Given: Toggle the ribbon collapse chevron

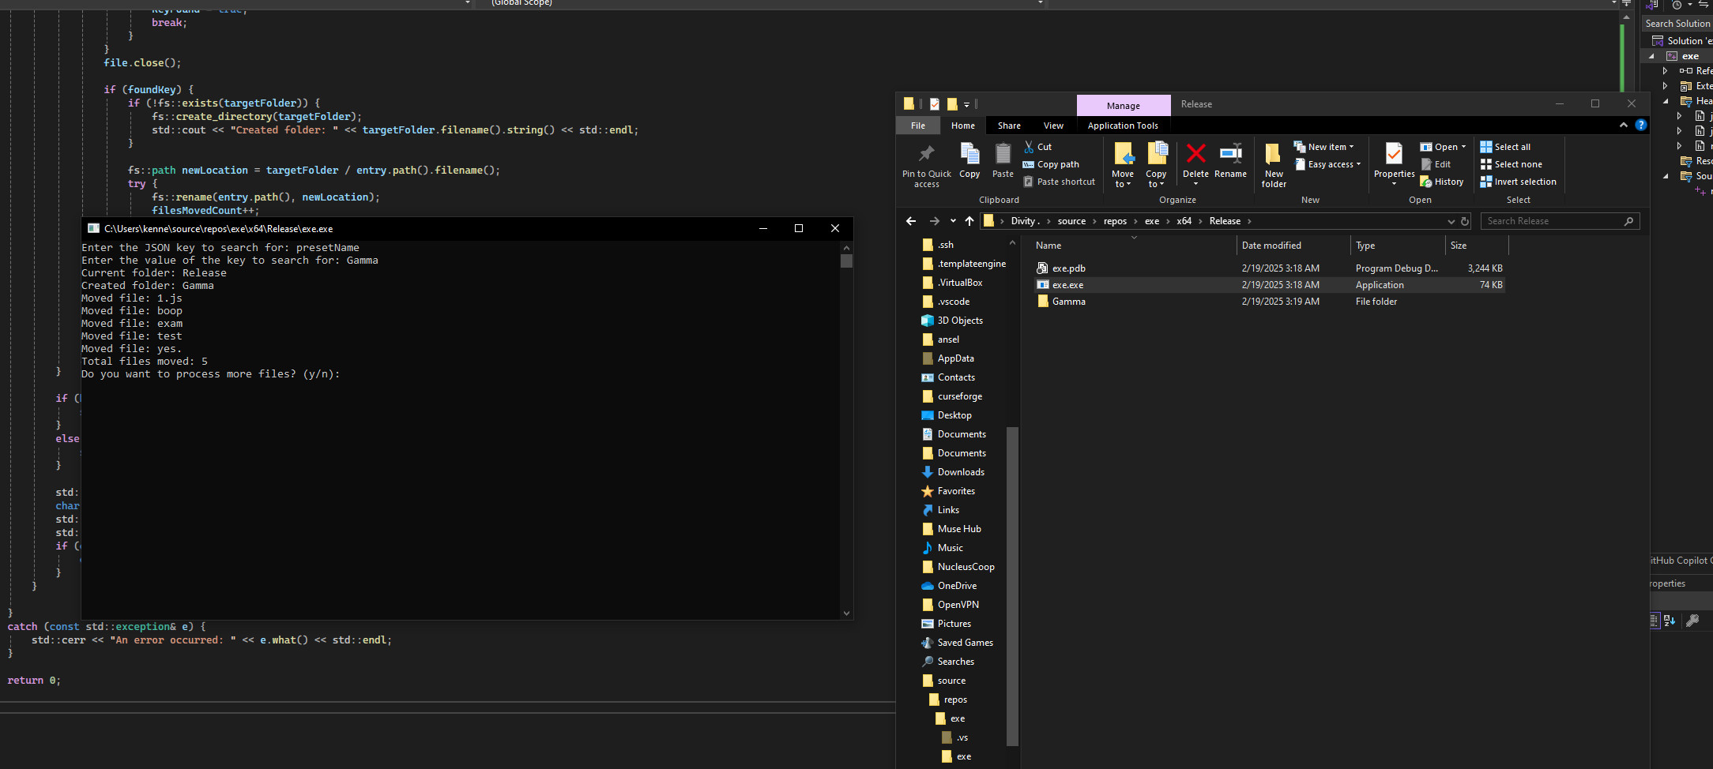Looking at the screenshot, I should tap(1624, 125).
